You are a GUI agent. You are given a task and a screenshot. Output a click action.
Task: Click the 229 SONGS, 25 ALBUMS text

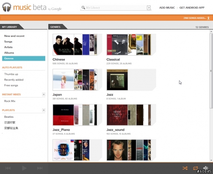[119, 64]
